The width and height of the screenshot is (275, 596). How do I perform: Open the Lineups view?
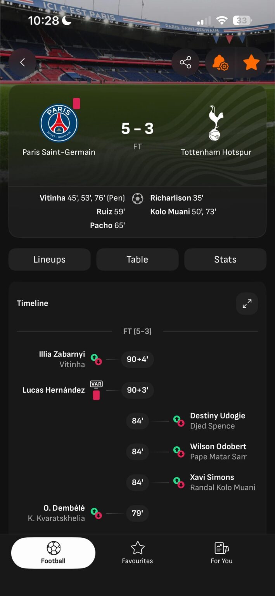coord(49,259)
